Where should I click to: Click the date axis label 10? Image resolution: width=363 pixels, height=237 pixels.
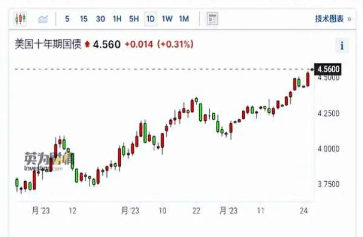tap(162, 211)
